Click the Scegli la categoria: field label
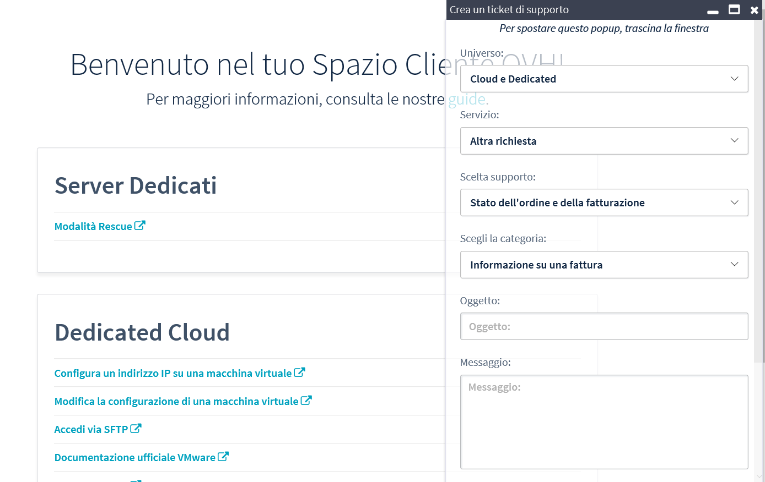Image resolution: width=765 pixels, height=482 pixels. [x=503, y=238]
